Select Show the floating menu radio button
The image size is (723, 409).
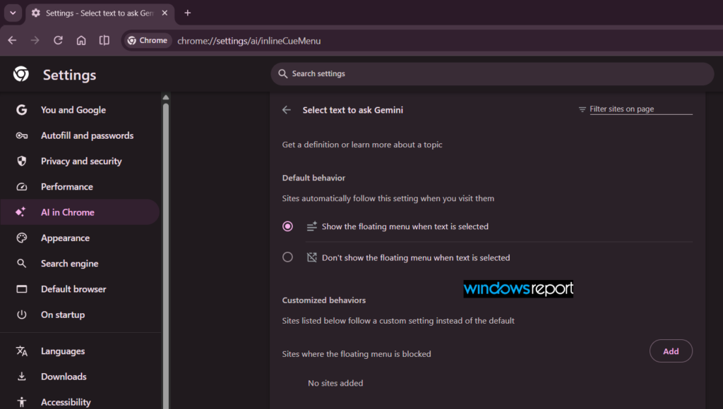[288, 226]
